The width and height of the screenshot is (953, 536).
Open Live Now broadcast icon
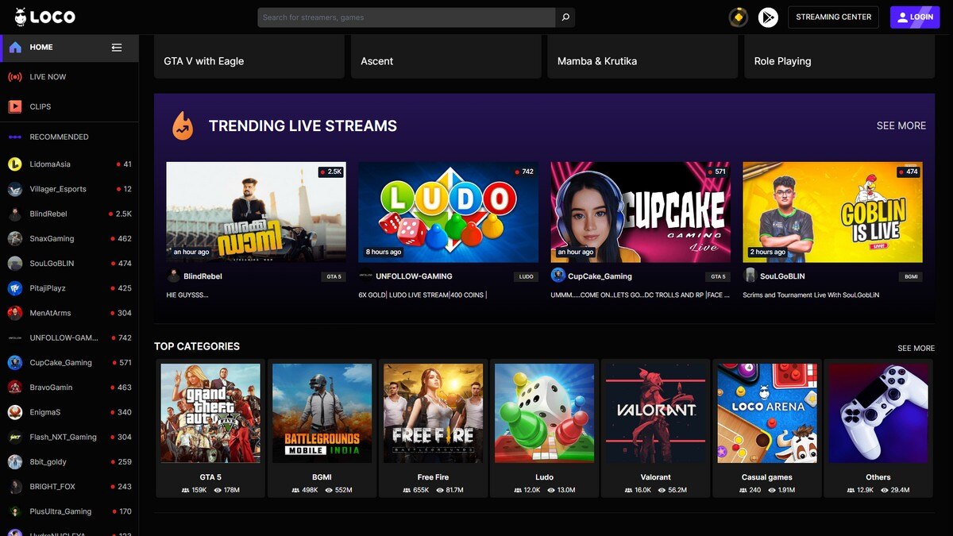click(15, 77)
